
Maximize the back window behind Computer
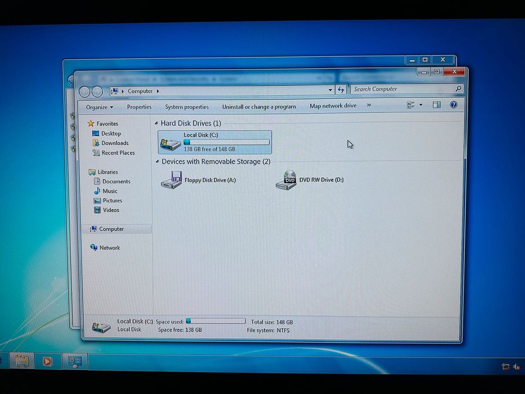[425, 60]
